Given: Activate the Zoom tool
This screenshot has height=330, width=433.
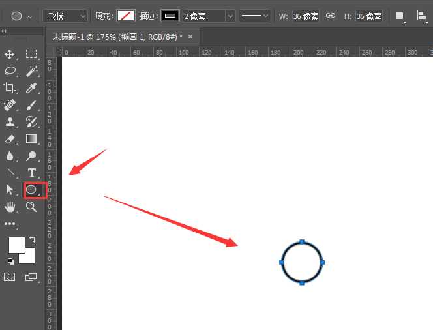Looking at the screenshot, I should pyautogui.click(x=31, y=207).
